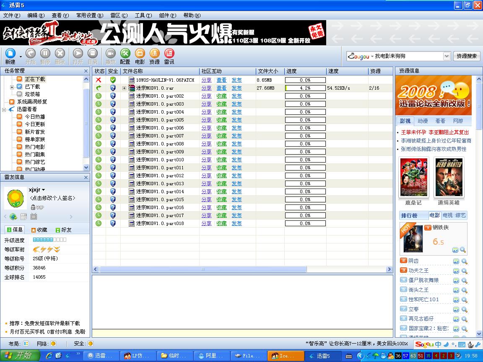
Task: Click the 升级进度 level progress bar
Action: coord(49,240)
